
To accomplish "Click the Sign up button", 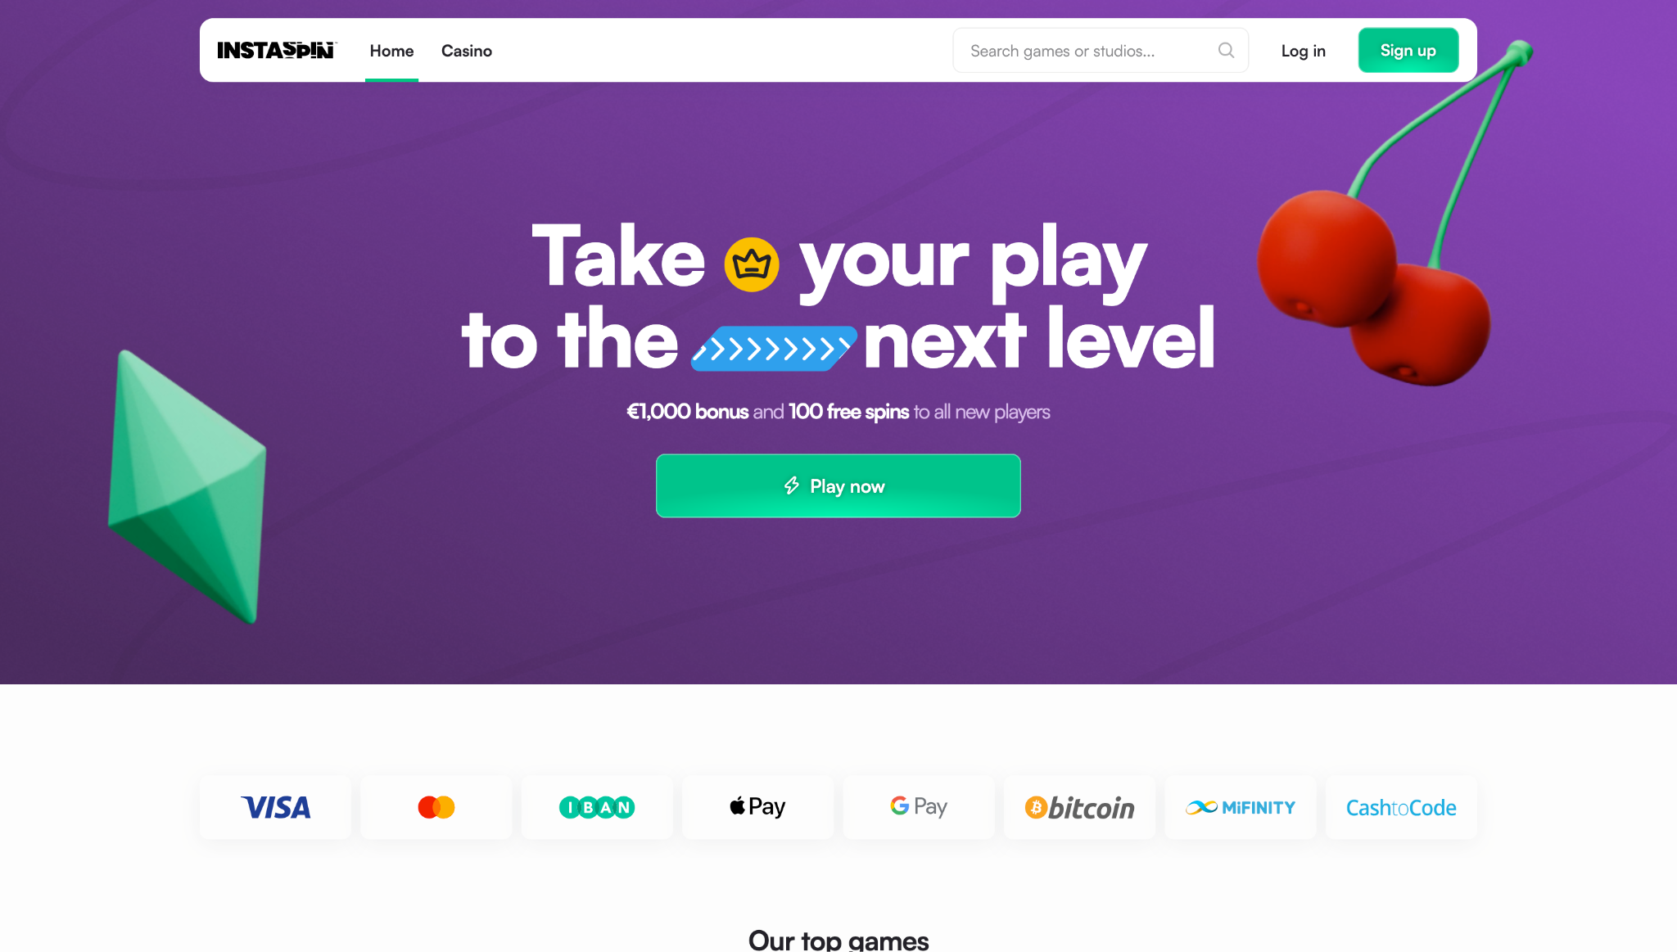I will tap(1408, 50).
